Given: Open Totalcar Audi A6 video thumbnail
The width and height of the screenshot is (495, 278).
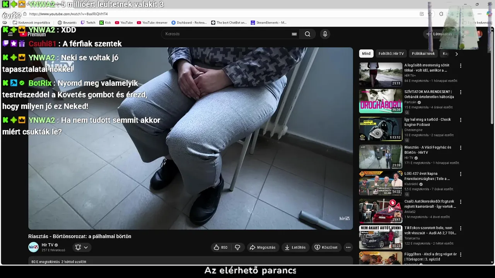Looking at the screenshot, I should point(381,237).
